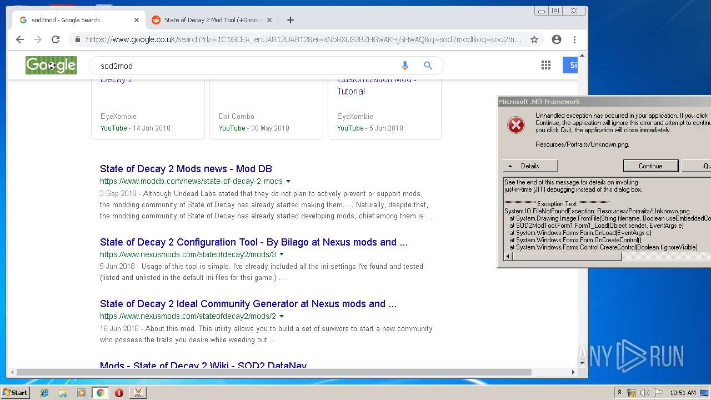
Task: Open the Customization Mod - Tutorial video card
Action: (384, 109)
